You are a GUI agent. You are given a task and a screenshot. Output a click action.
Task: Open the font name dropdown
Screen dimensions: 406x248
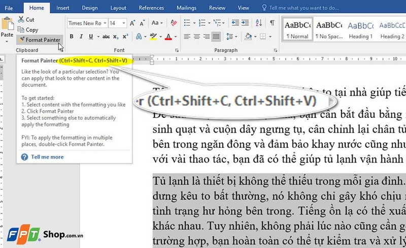pyautogui.click(x=105, y=23)
